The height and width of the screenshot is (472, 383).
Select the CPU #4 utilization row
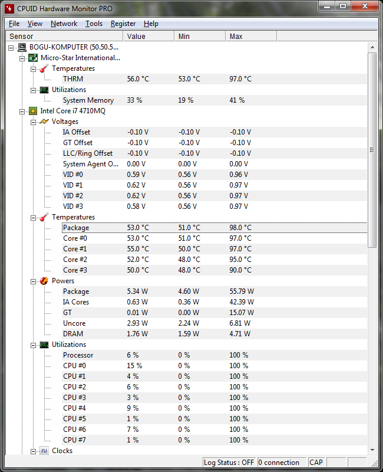pyautogui.click(x=214, y=408)
